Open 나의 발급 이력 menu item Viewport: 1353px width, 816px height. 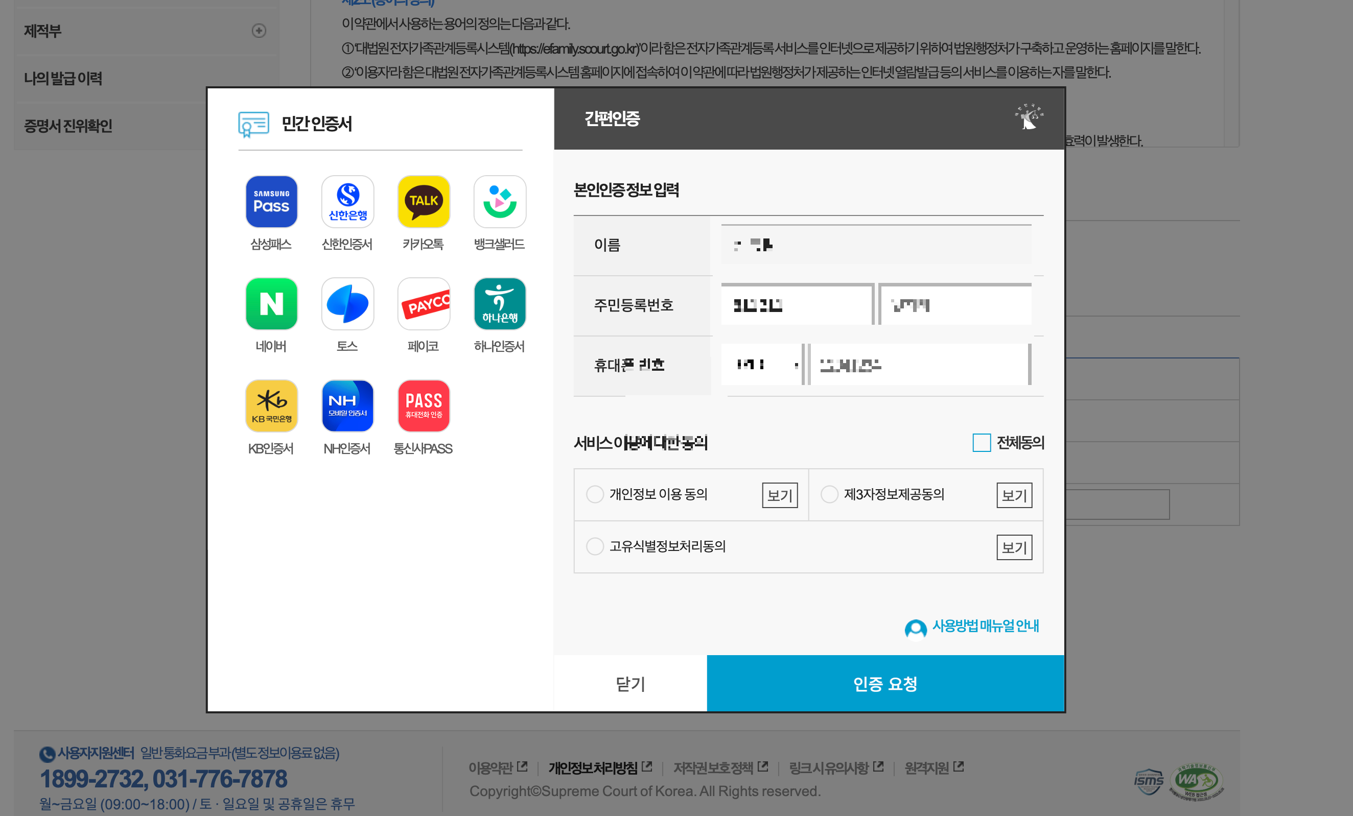click(x=63, y=79)
